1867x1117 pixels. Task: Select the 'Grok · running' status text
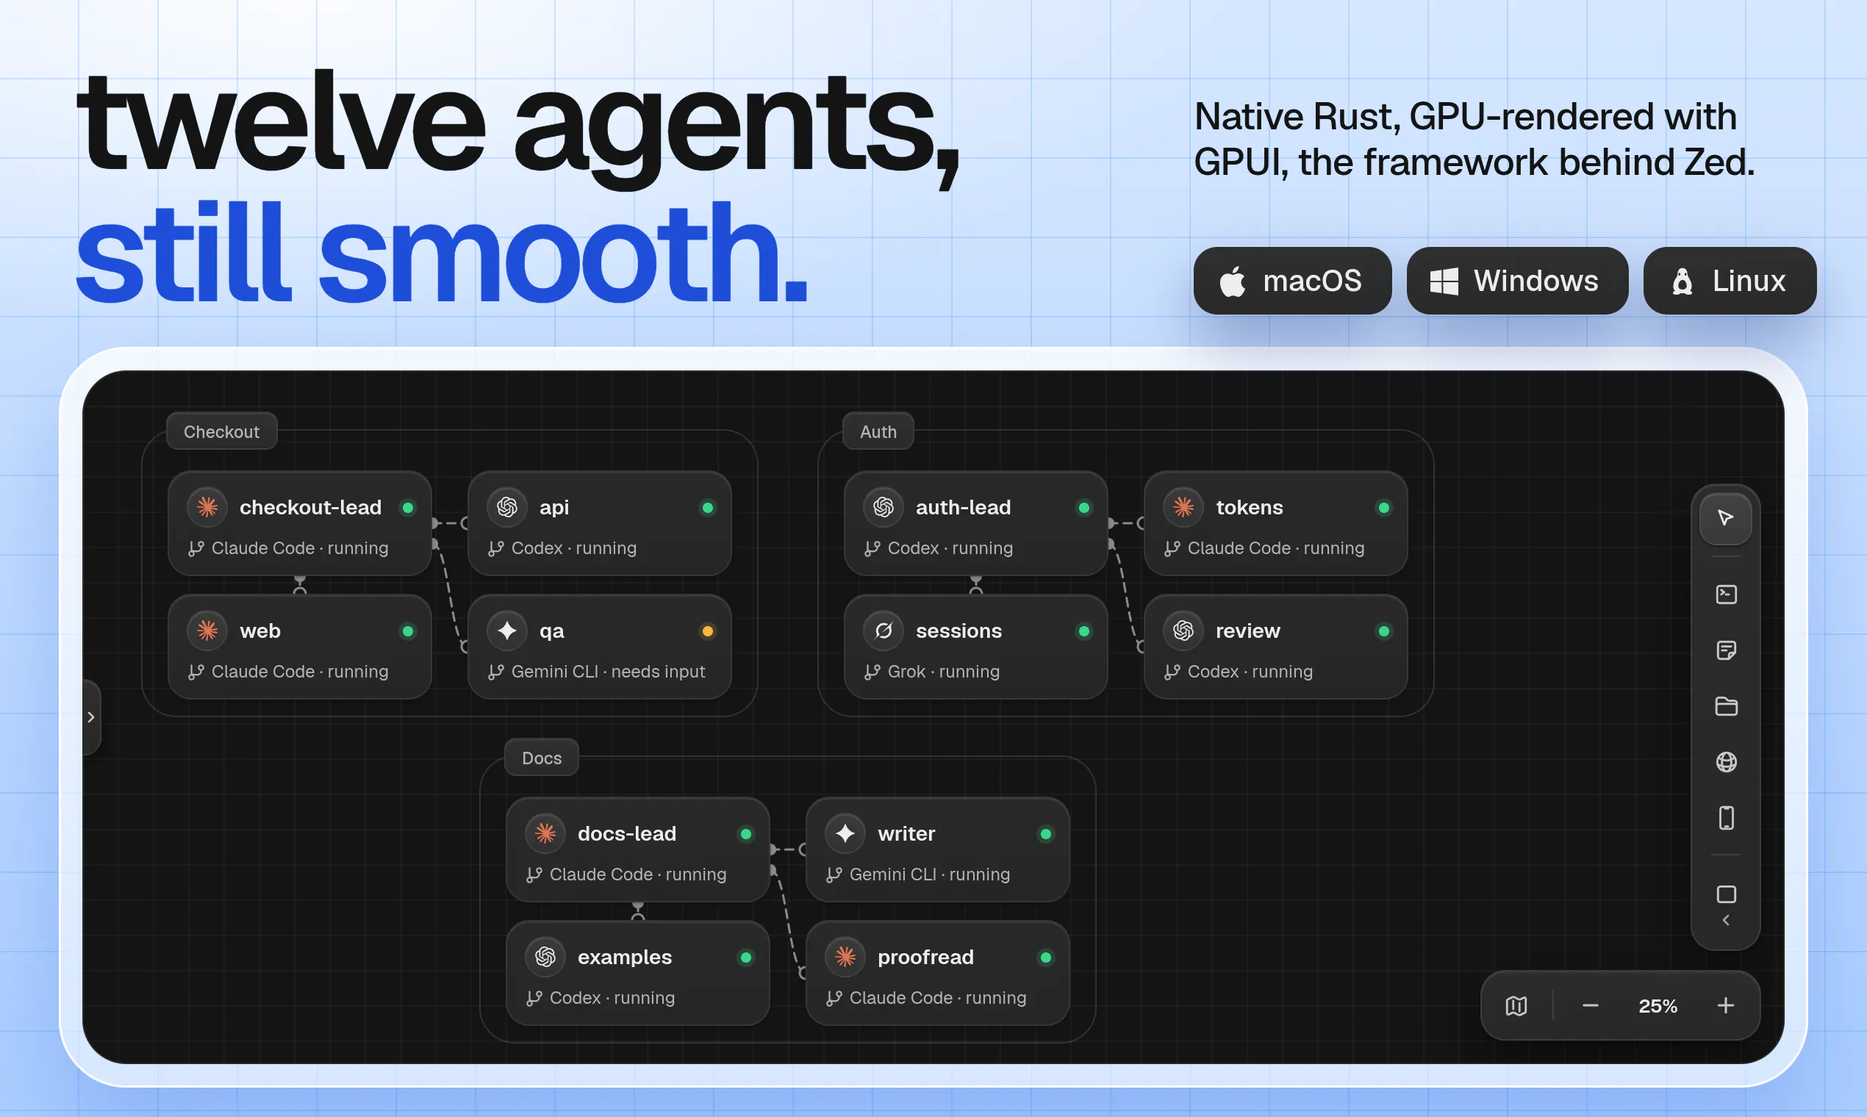point(943,672)
